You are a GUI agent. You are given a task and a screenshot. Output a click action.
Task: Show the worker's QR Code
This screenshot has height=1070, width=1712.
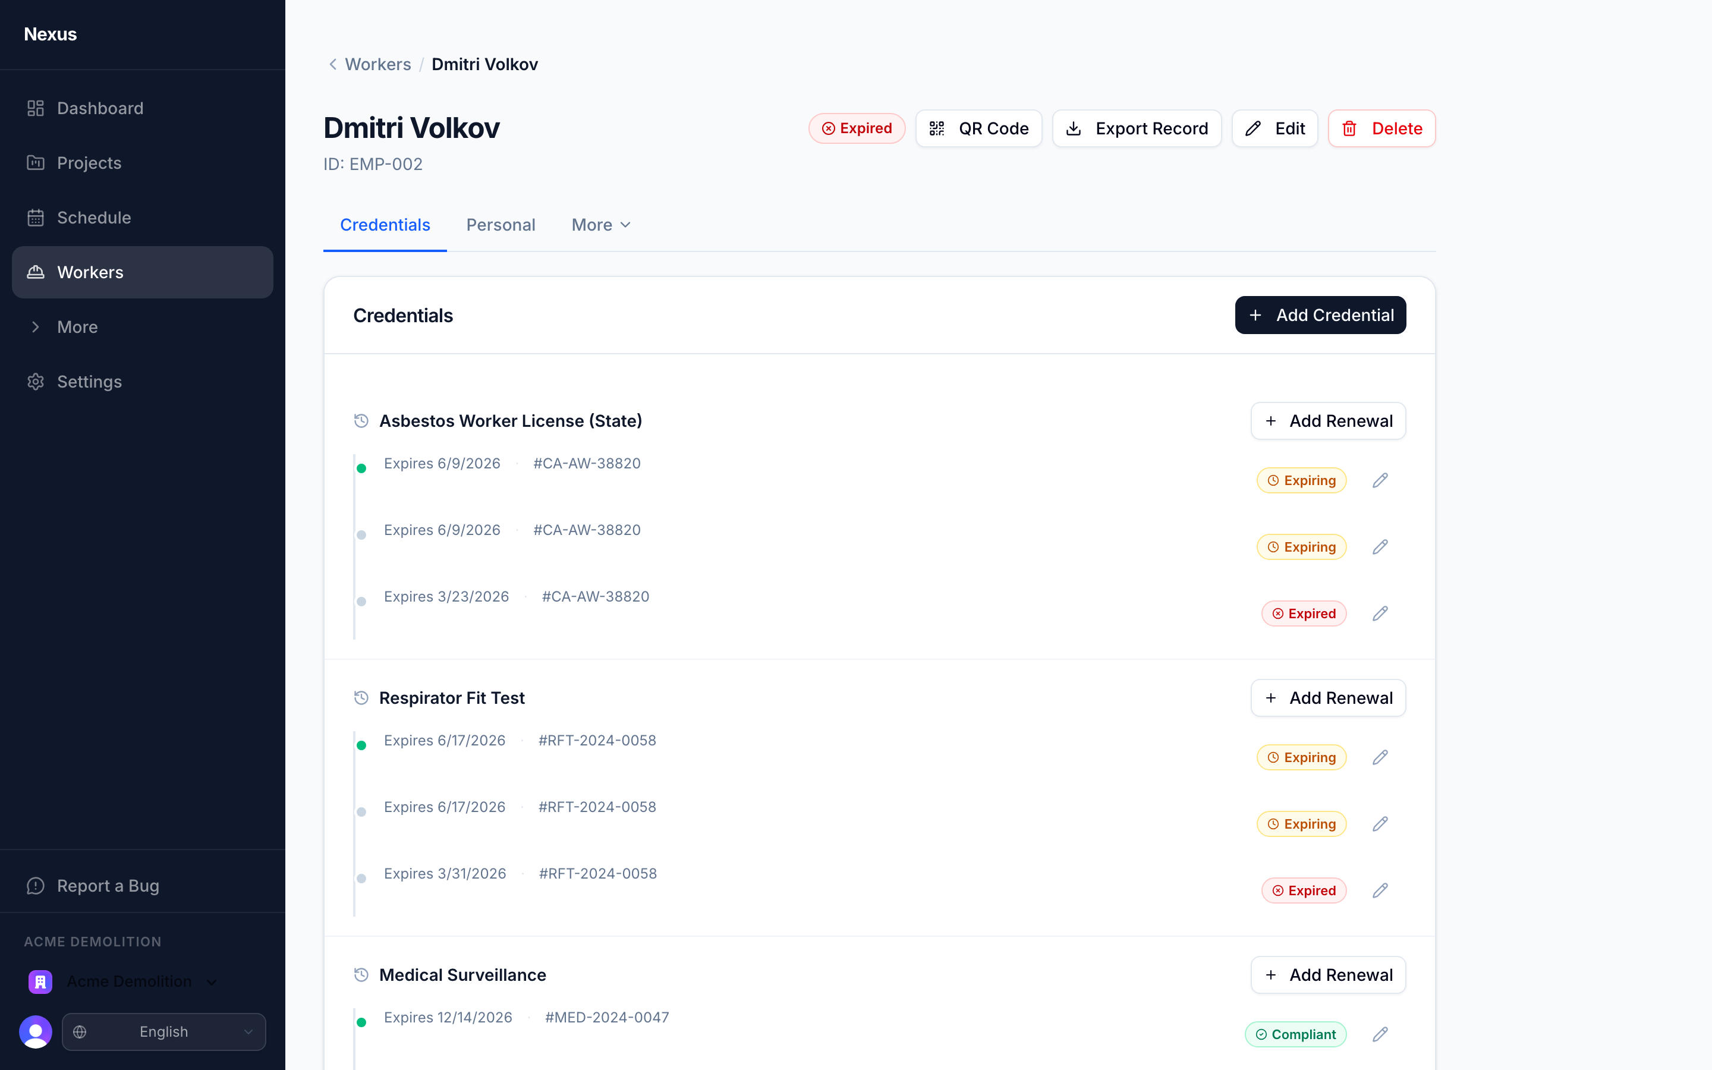tap(978, 128)
